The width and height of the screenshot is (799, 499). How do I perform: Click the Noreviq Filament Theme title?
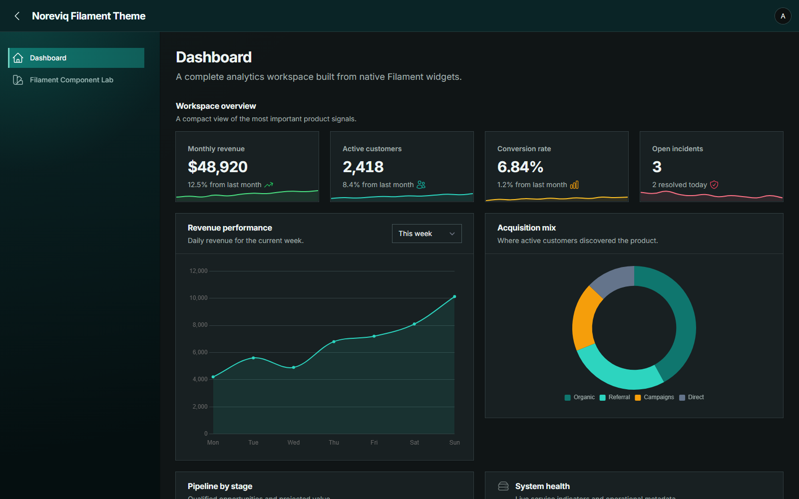click(88, 16)
